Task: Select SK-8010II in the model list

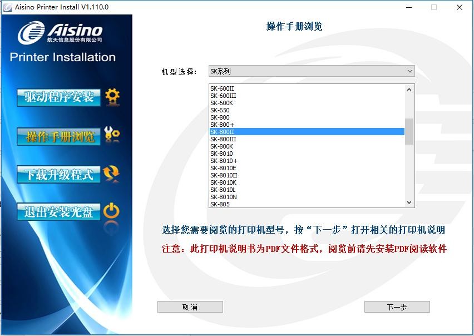Action: tap(307, 175)
